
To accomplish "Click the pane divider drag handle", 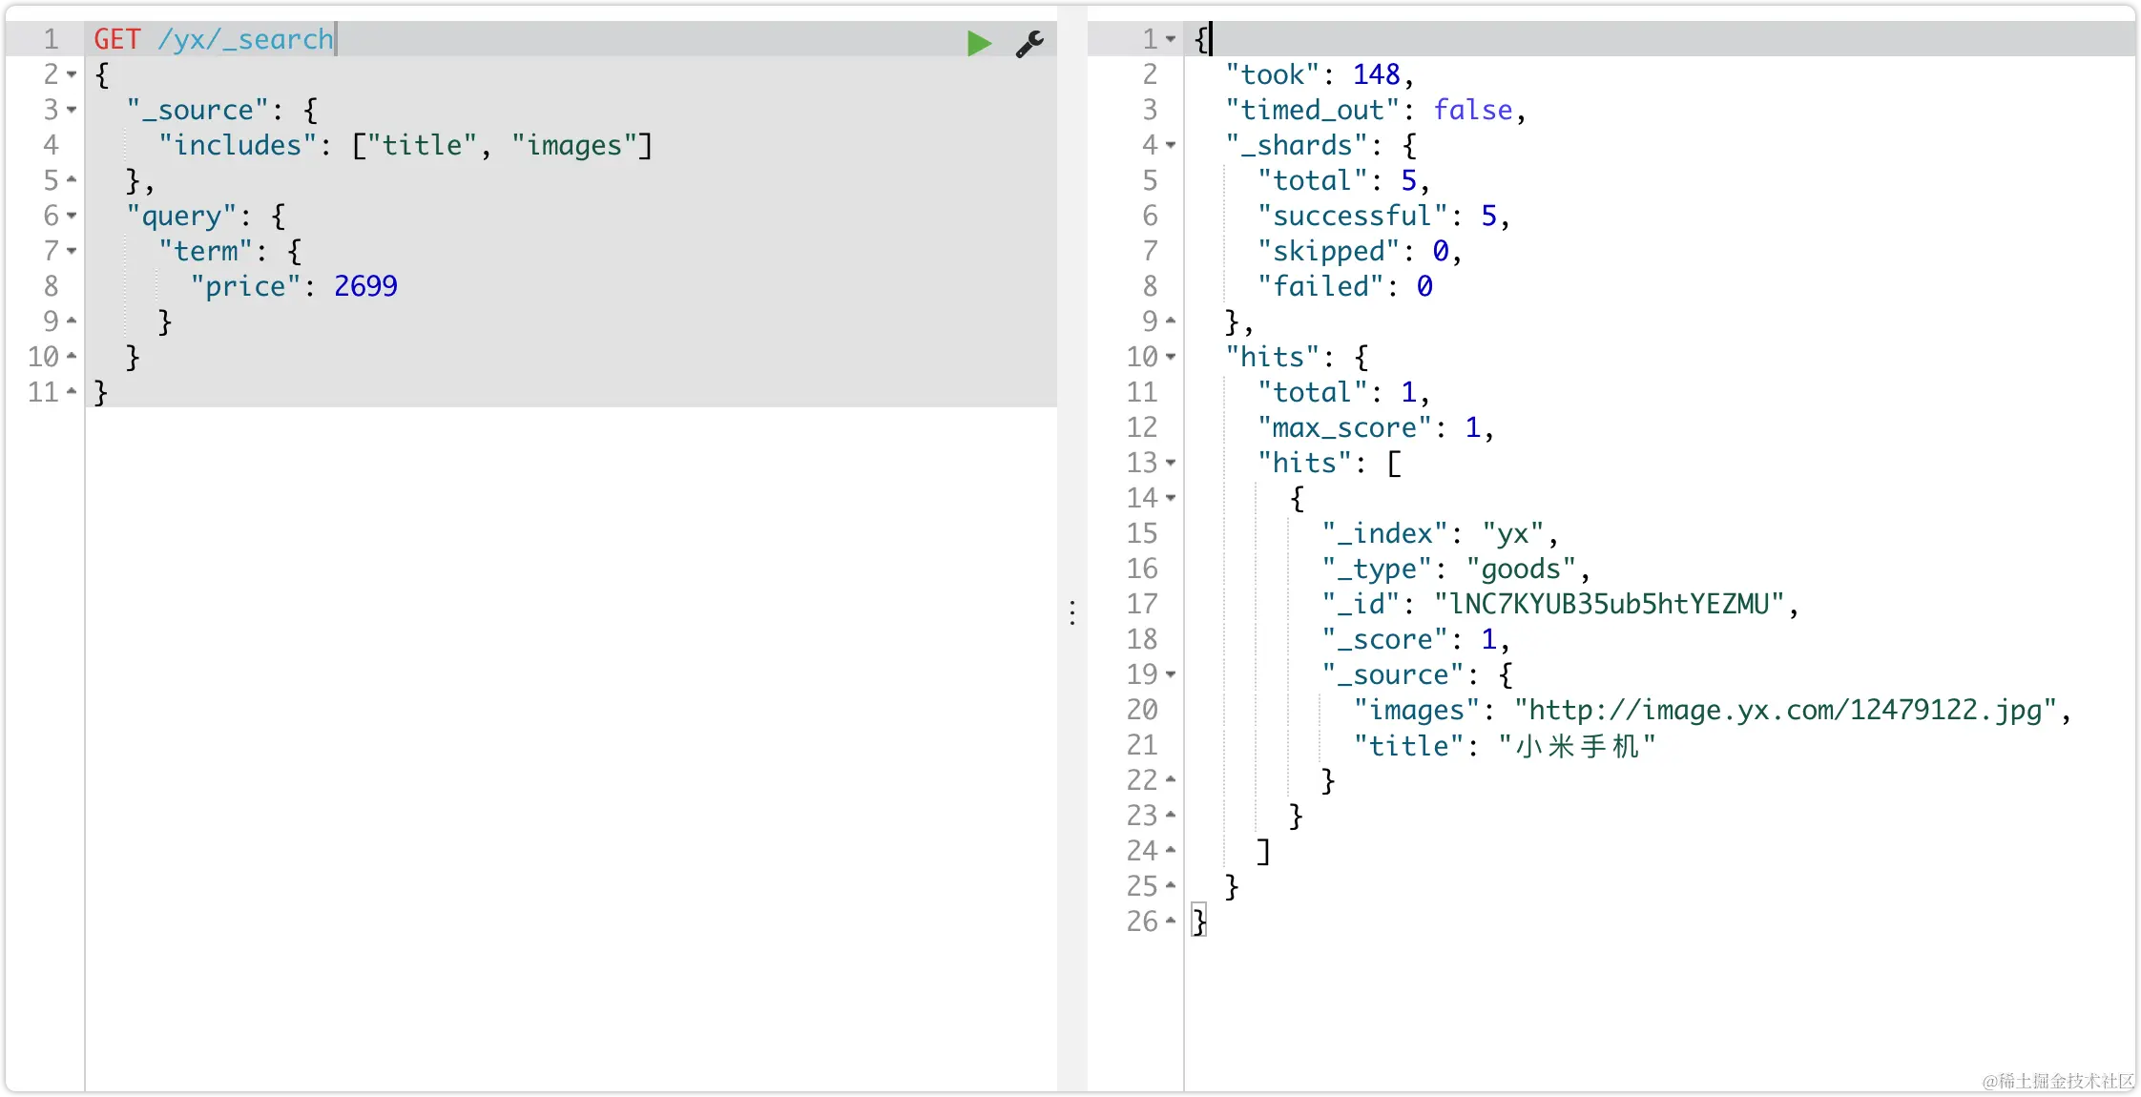I will coord(1072,612).
